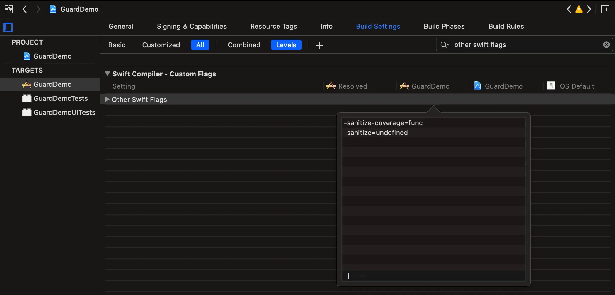Remove the selected flag in popover
Image resolution: width=615 pixels, height=295 pixels.
point(362,276)
